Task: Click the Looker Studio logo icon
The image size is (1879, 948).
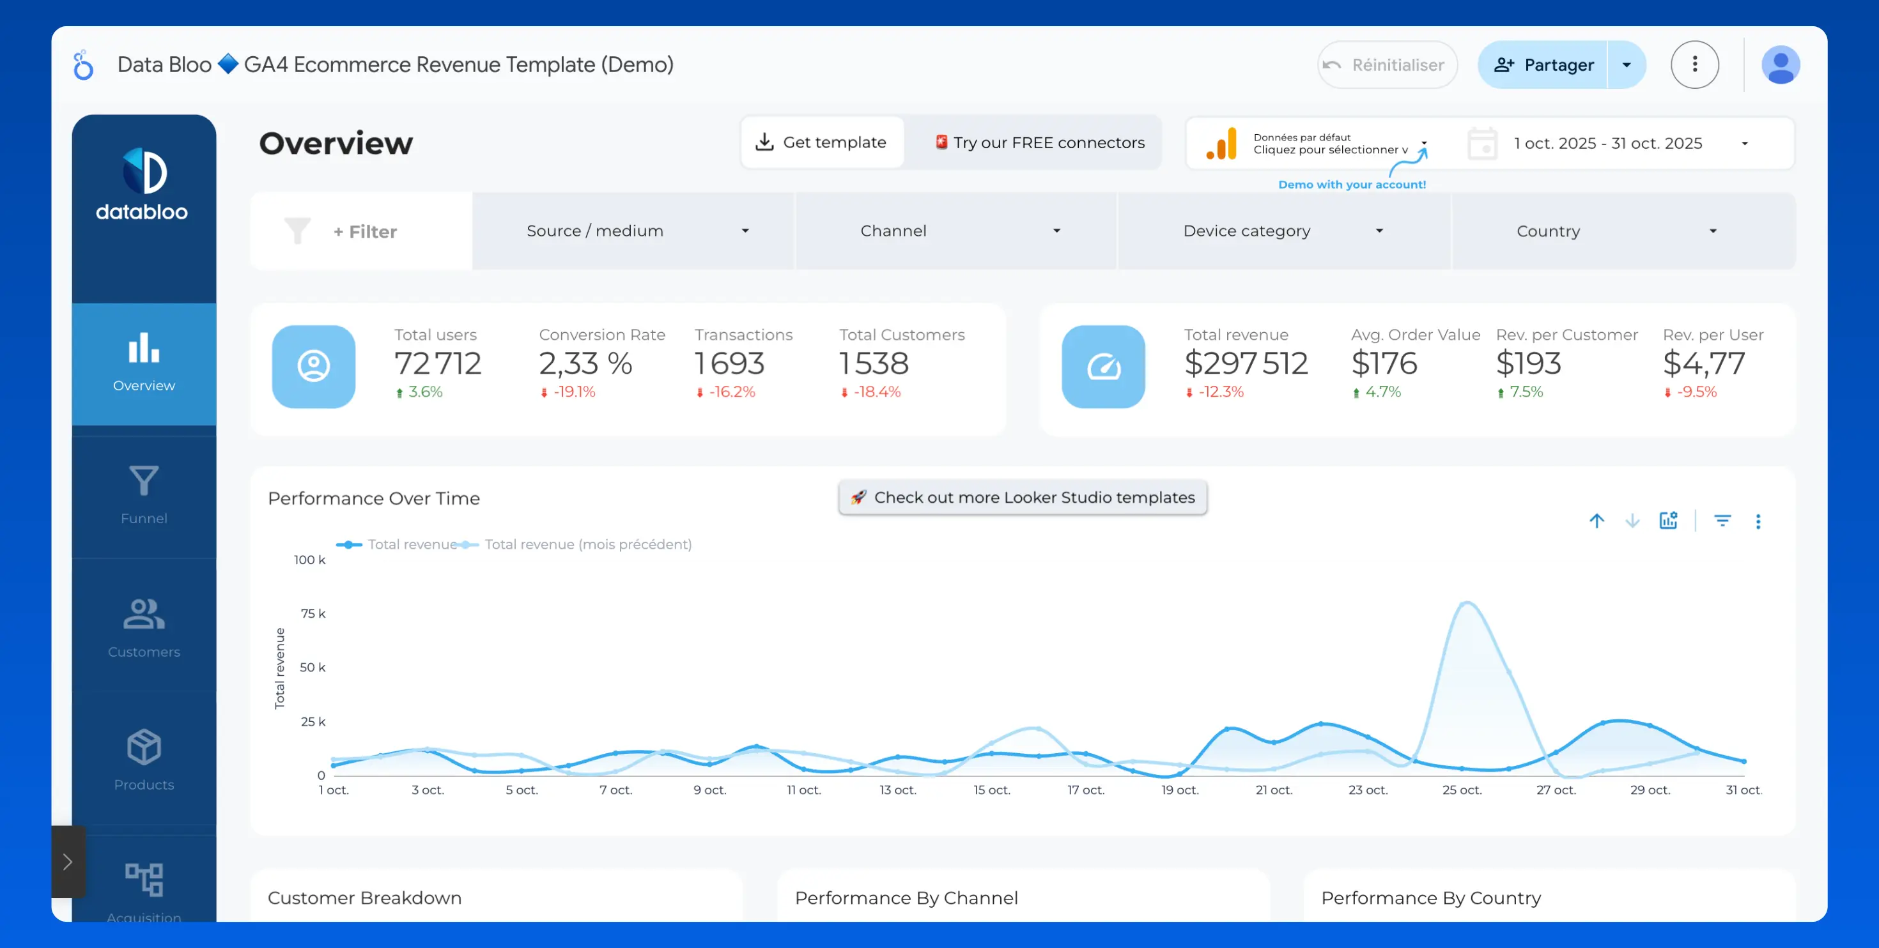Action: (x=84, y=65)
